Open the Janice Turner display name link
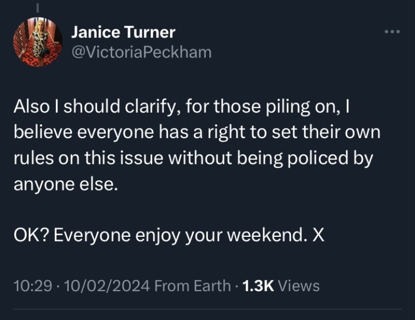Image resolution: width=415 pixels, height=320 pixels. pyautogui.click(x=123, y=33)
